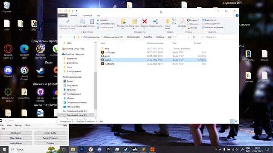Click the Task View taskbar button

tap(64, 149)
